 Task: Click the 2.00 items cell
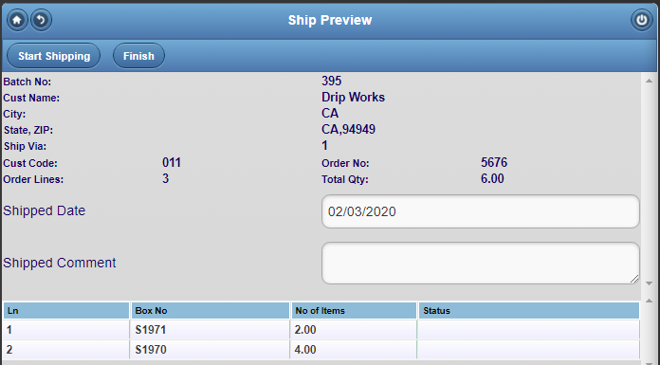(354, 330)
